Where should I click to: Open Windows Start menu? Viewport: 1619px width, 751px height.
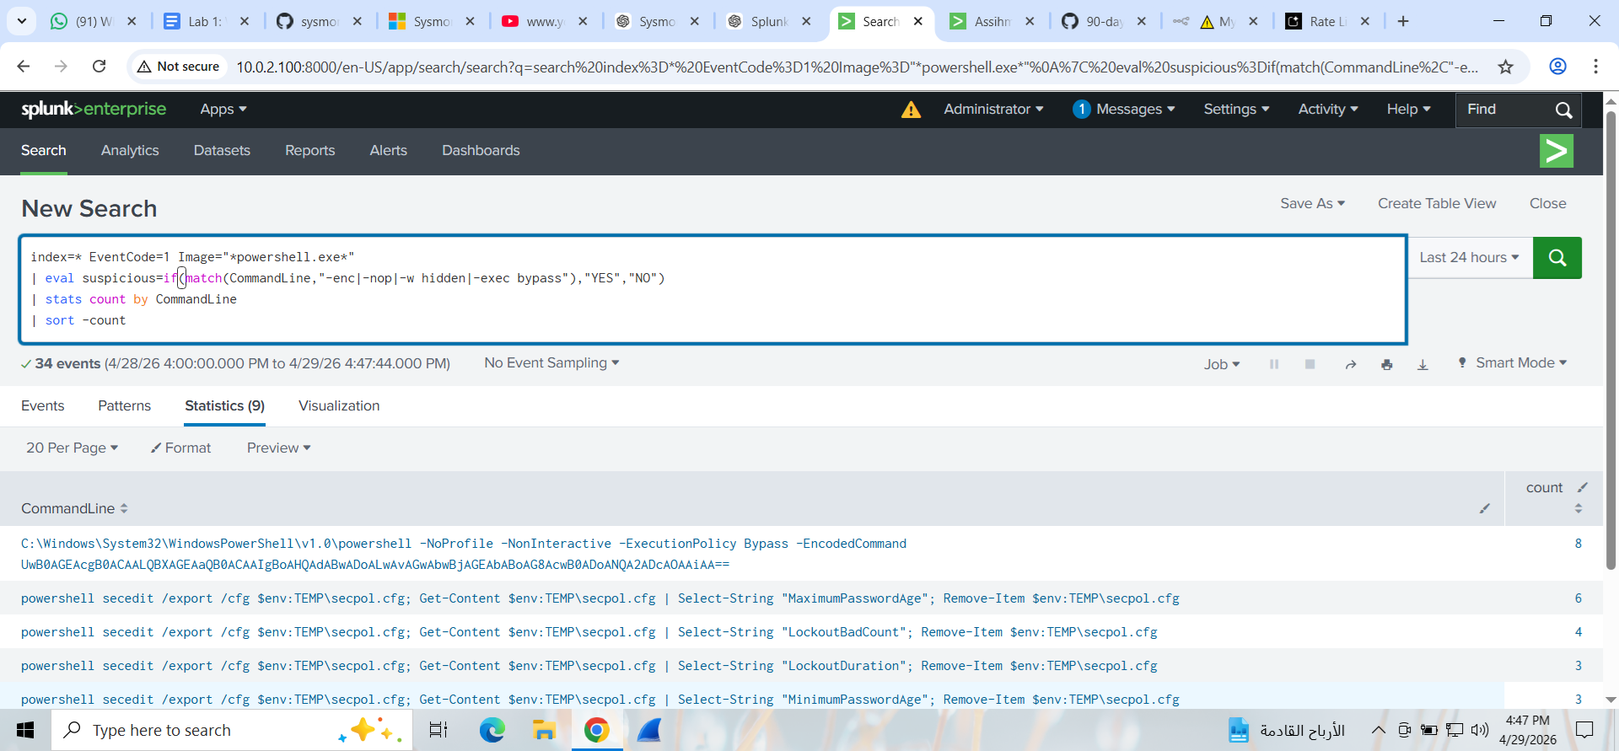[25, 730]
